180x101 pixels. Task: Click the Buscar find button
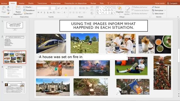[156, 7]
